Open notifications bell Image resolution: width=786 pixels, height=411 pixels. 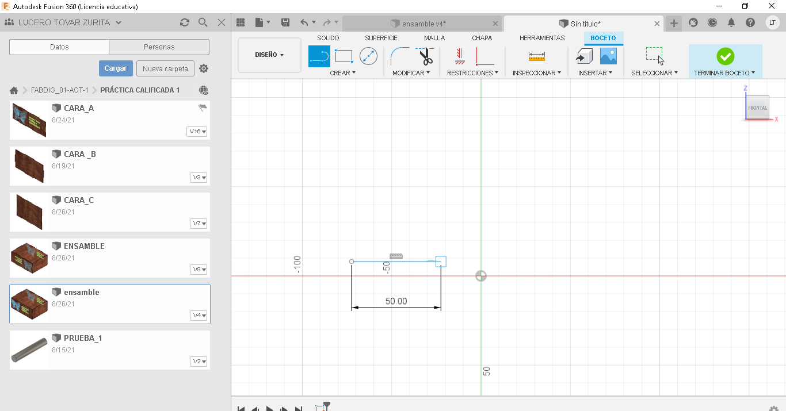[731, 22]
